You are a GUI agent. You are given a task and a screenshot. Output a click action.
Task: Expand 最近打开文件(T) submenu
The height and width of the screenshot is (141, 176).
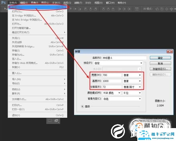[37, 32]
